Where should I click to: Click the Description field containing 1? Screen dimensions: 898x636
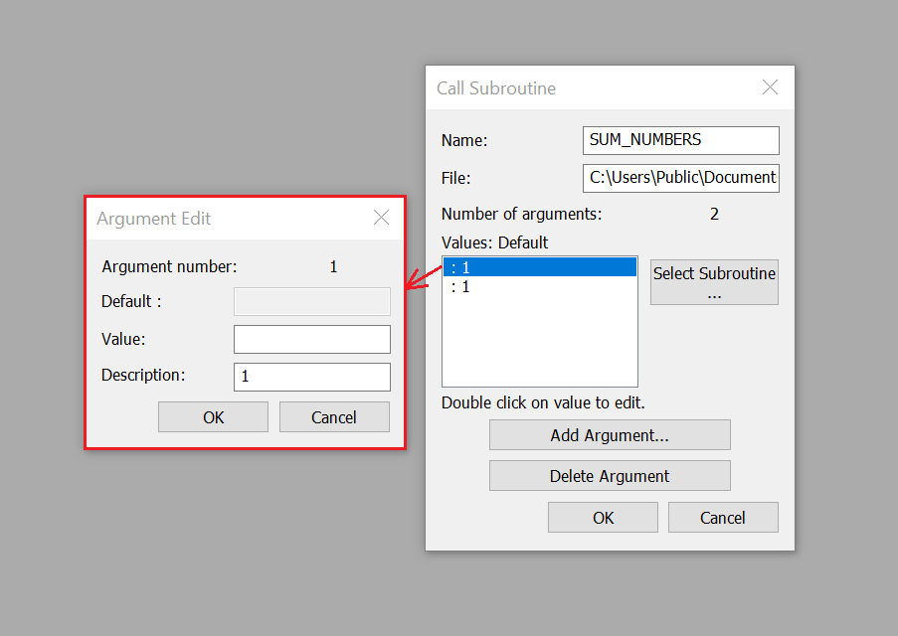(312, 377)
